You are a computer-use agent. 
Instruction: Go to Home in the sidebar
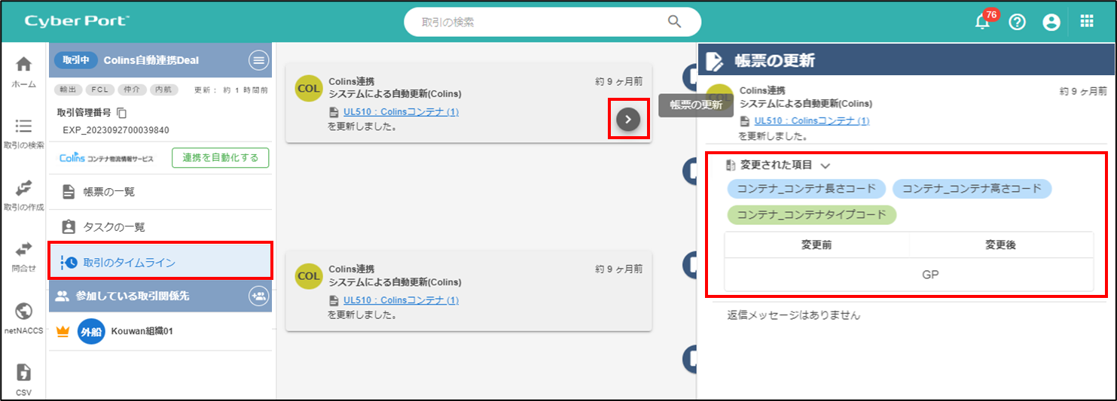pos(24,72)
